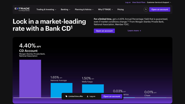This screenshot has height=104, width=185.
Task: Click Open an account in navigation bar
Action: [160, 9]
